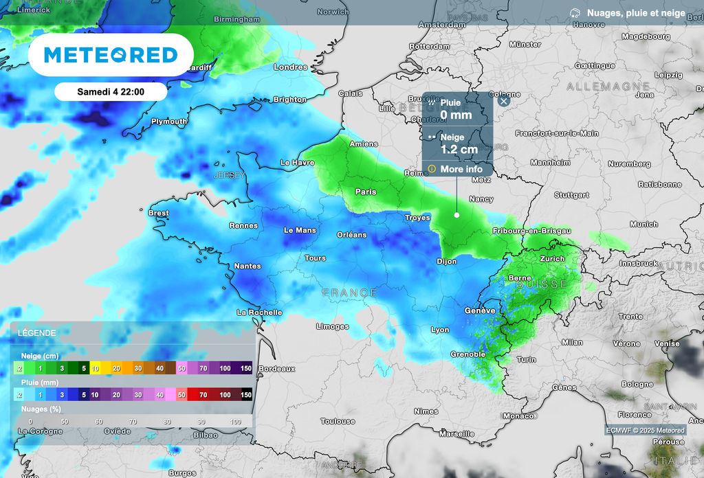
Task: Click the map marker dot below the tooltip
Action: [x=457, y=214]
